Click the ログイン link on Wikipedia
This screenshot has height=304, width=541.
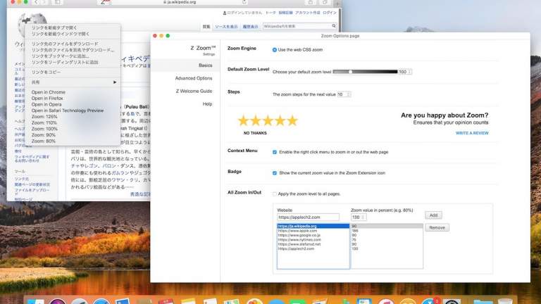tap(330, 13)
